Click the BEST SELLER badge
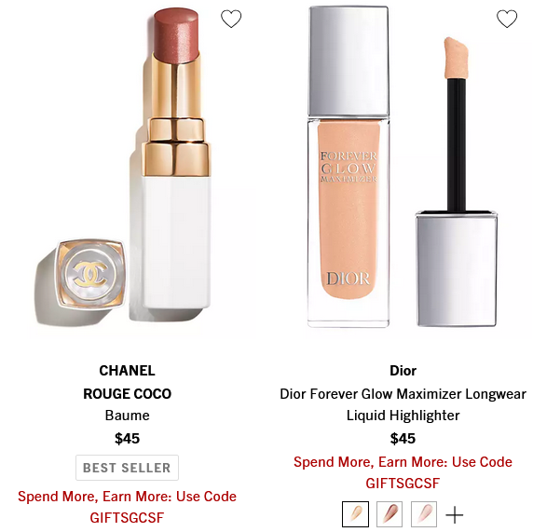Viewport: 533px width, 532px height. (127, 468)
